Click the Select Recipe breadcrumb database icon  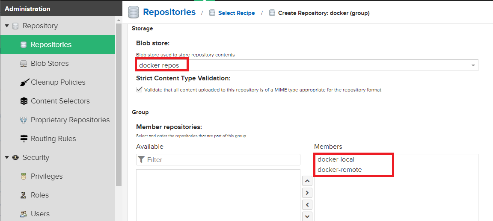point(212,13)
